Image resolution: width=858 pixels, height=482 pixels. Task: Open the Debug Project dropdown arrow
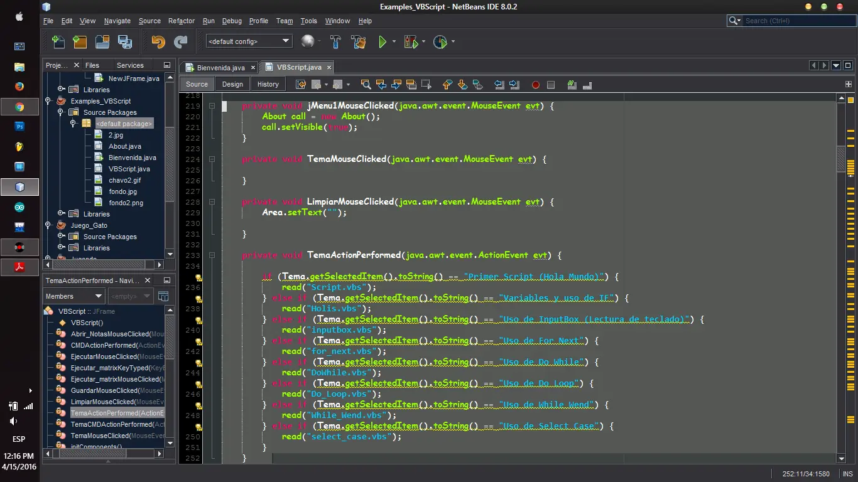(423, 42)
